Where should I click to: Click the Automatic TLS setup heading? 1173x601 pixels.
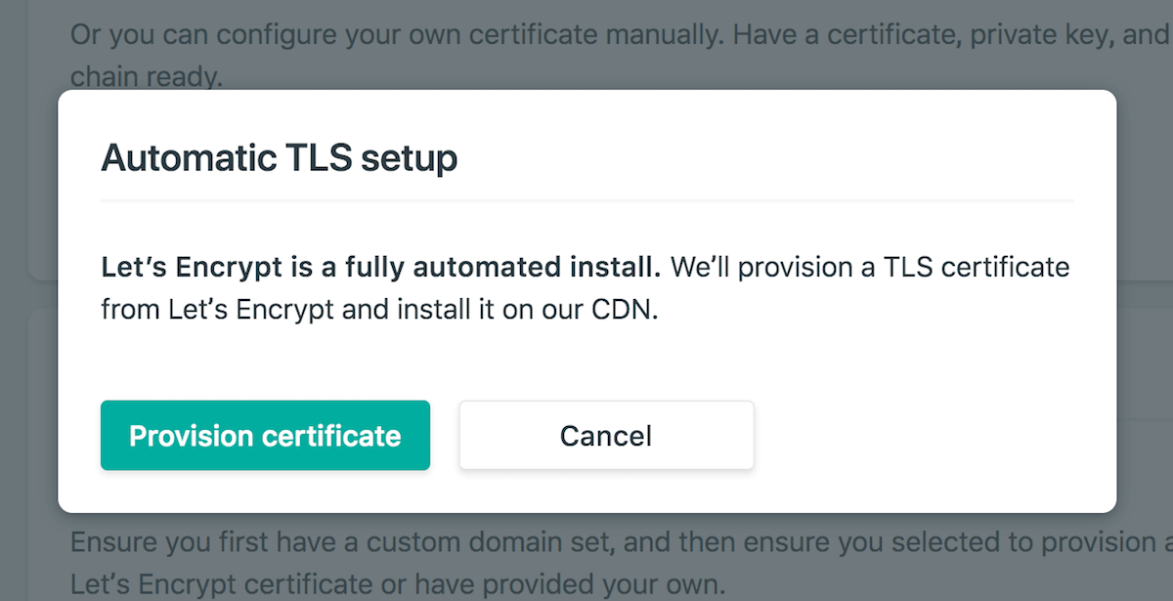[280, 158]
